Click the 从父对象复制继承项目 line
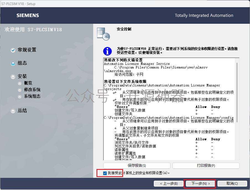 (140, 128)
